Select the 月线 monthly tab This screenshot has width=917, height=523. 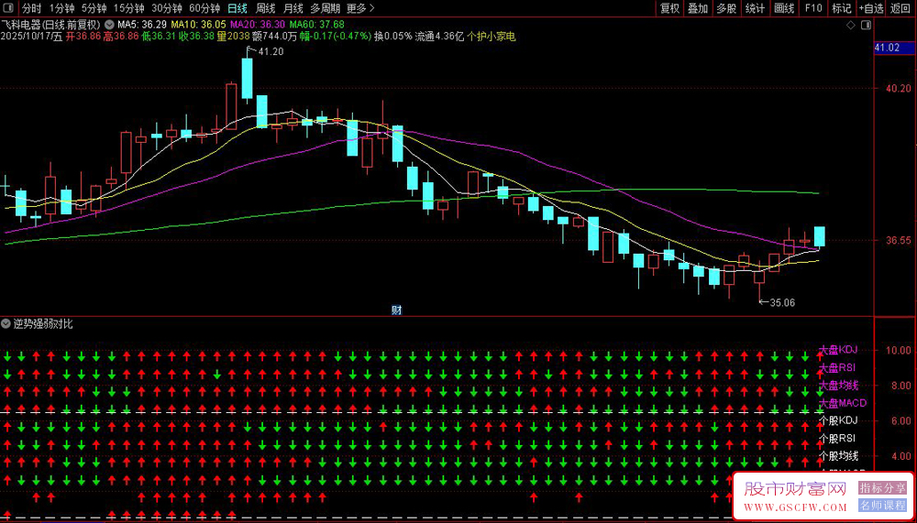point(293,8)
